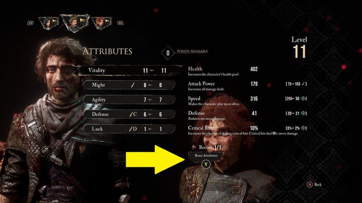The width and height of the screenshot is (362, 203).
Task: Click the Defense bonus diamond icon
Action: coord(303,113)
